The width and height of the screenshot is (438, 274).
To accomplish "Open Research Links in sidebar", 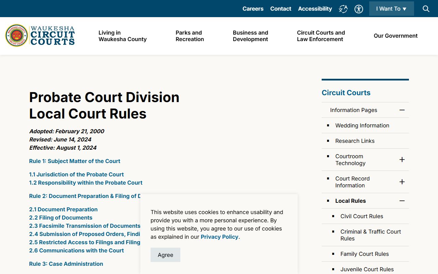I will click(x=355, y=141).
